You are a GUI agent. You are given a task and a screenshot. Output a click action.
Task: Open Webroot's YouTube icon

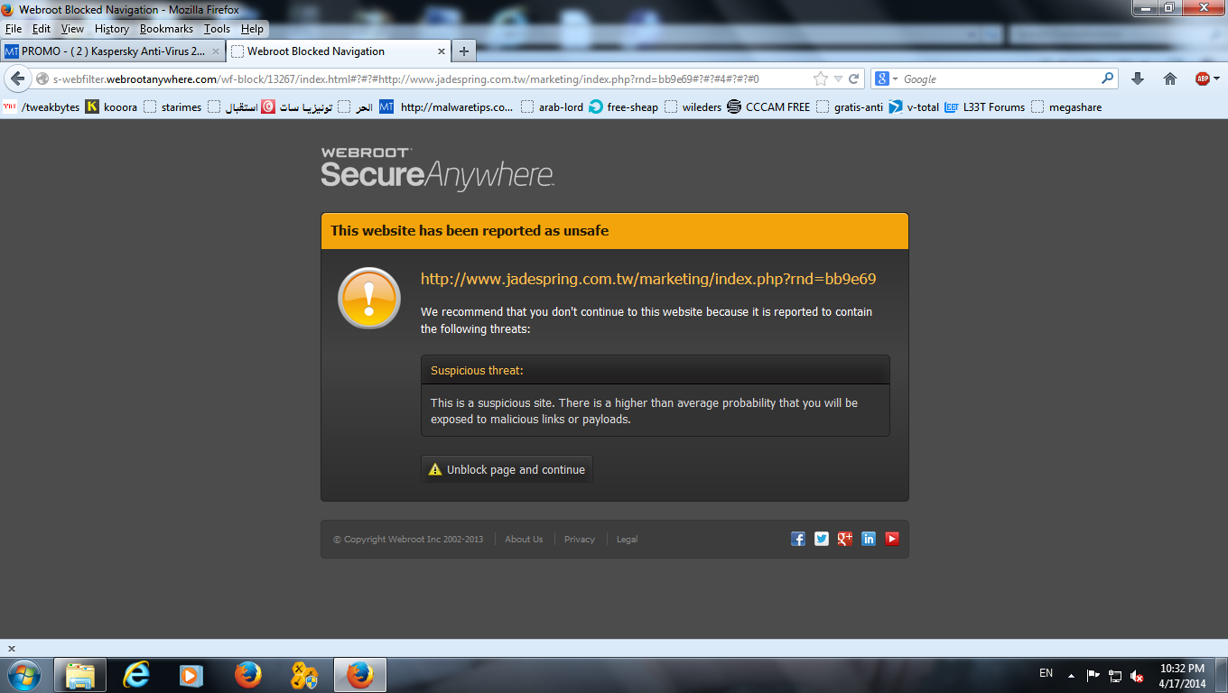(x=892, y=539)
